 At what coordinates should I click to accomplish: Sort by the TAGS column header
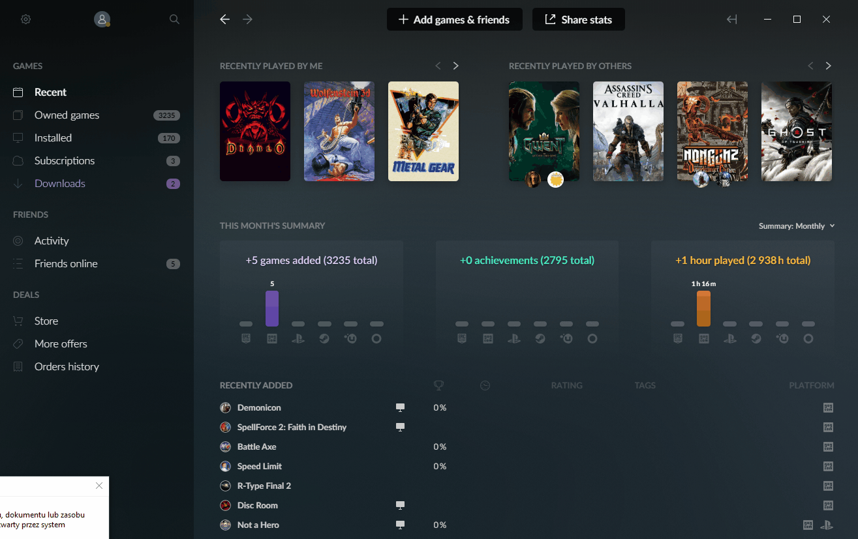(x=645, y=385)
